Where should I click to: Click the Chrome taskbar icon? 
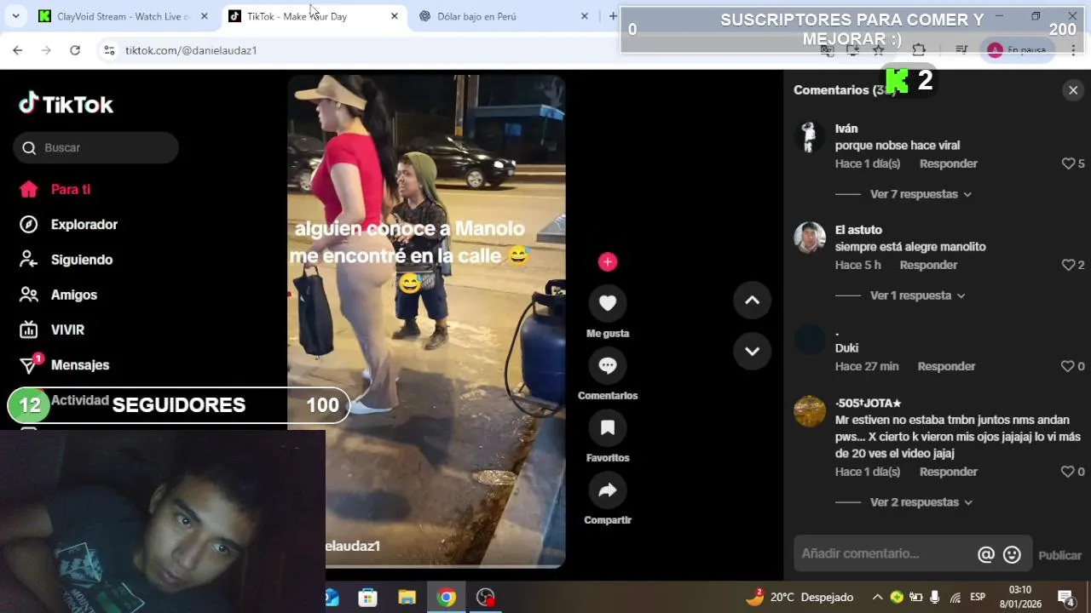[x=446, y=597]
